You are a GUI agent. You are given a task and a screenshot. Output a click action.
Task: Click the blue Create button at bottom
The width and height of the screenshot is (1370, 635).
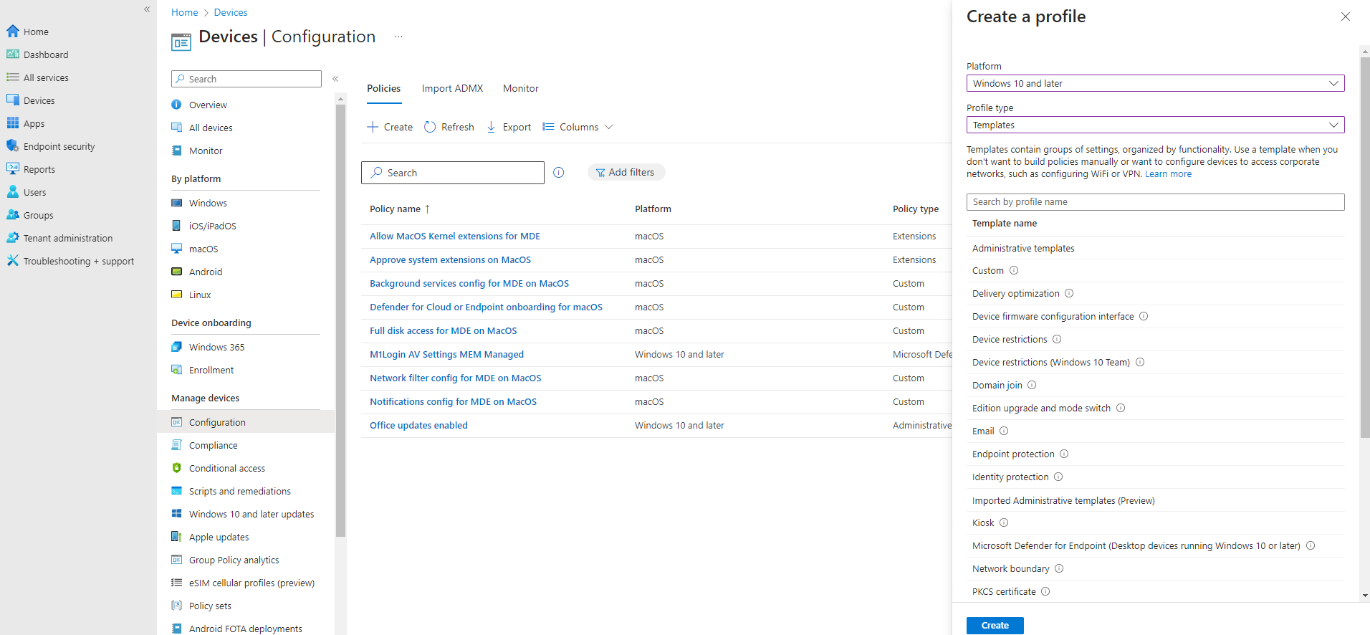995,625
